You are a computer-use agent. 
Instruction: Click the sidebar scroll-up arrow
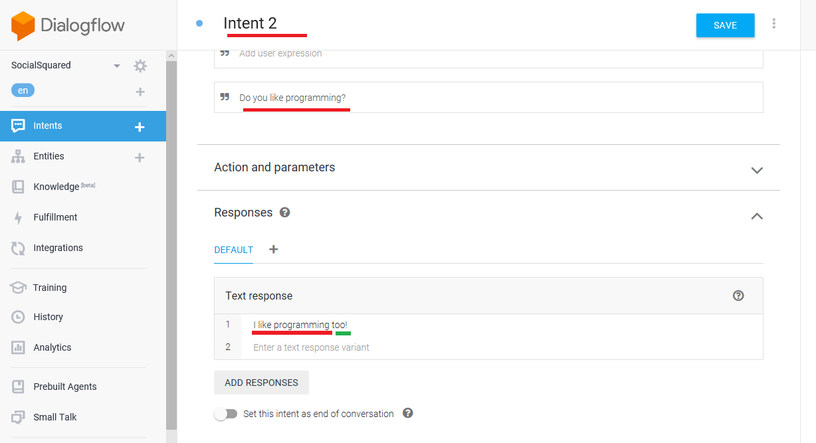(x=171, y=56)
